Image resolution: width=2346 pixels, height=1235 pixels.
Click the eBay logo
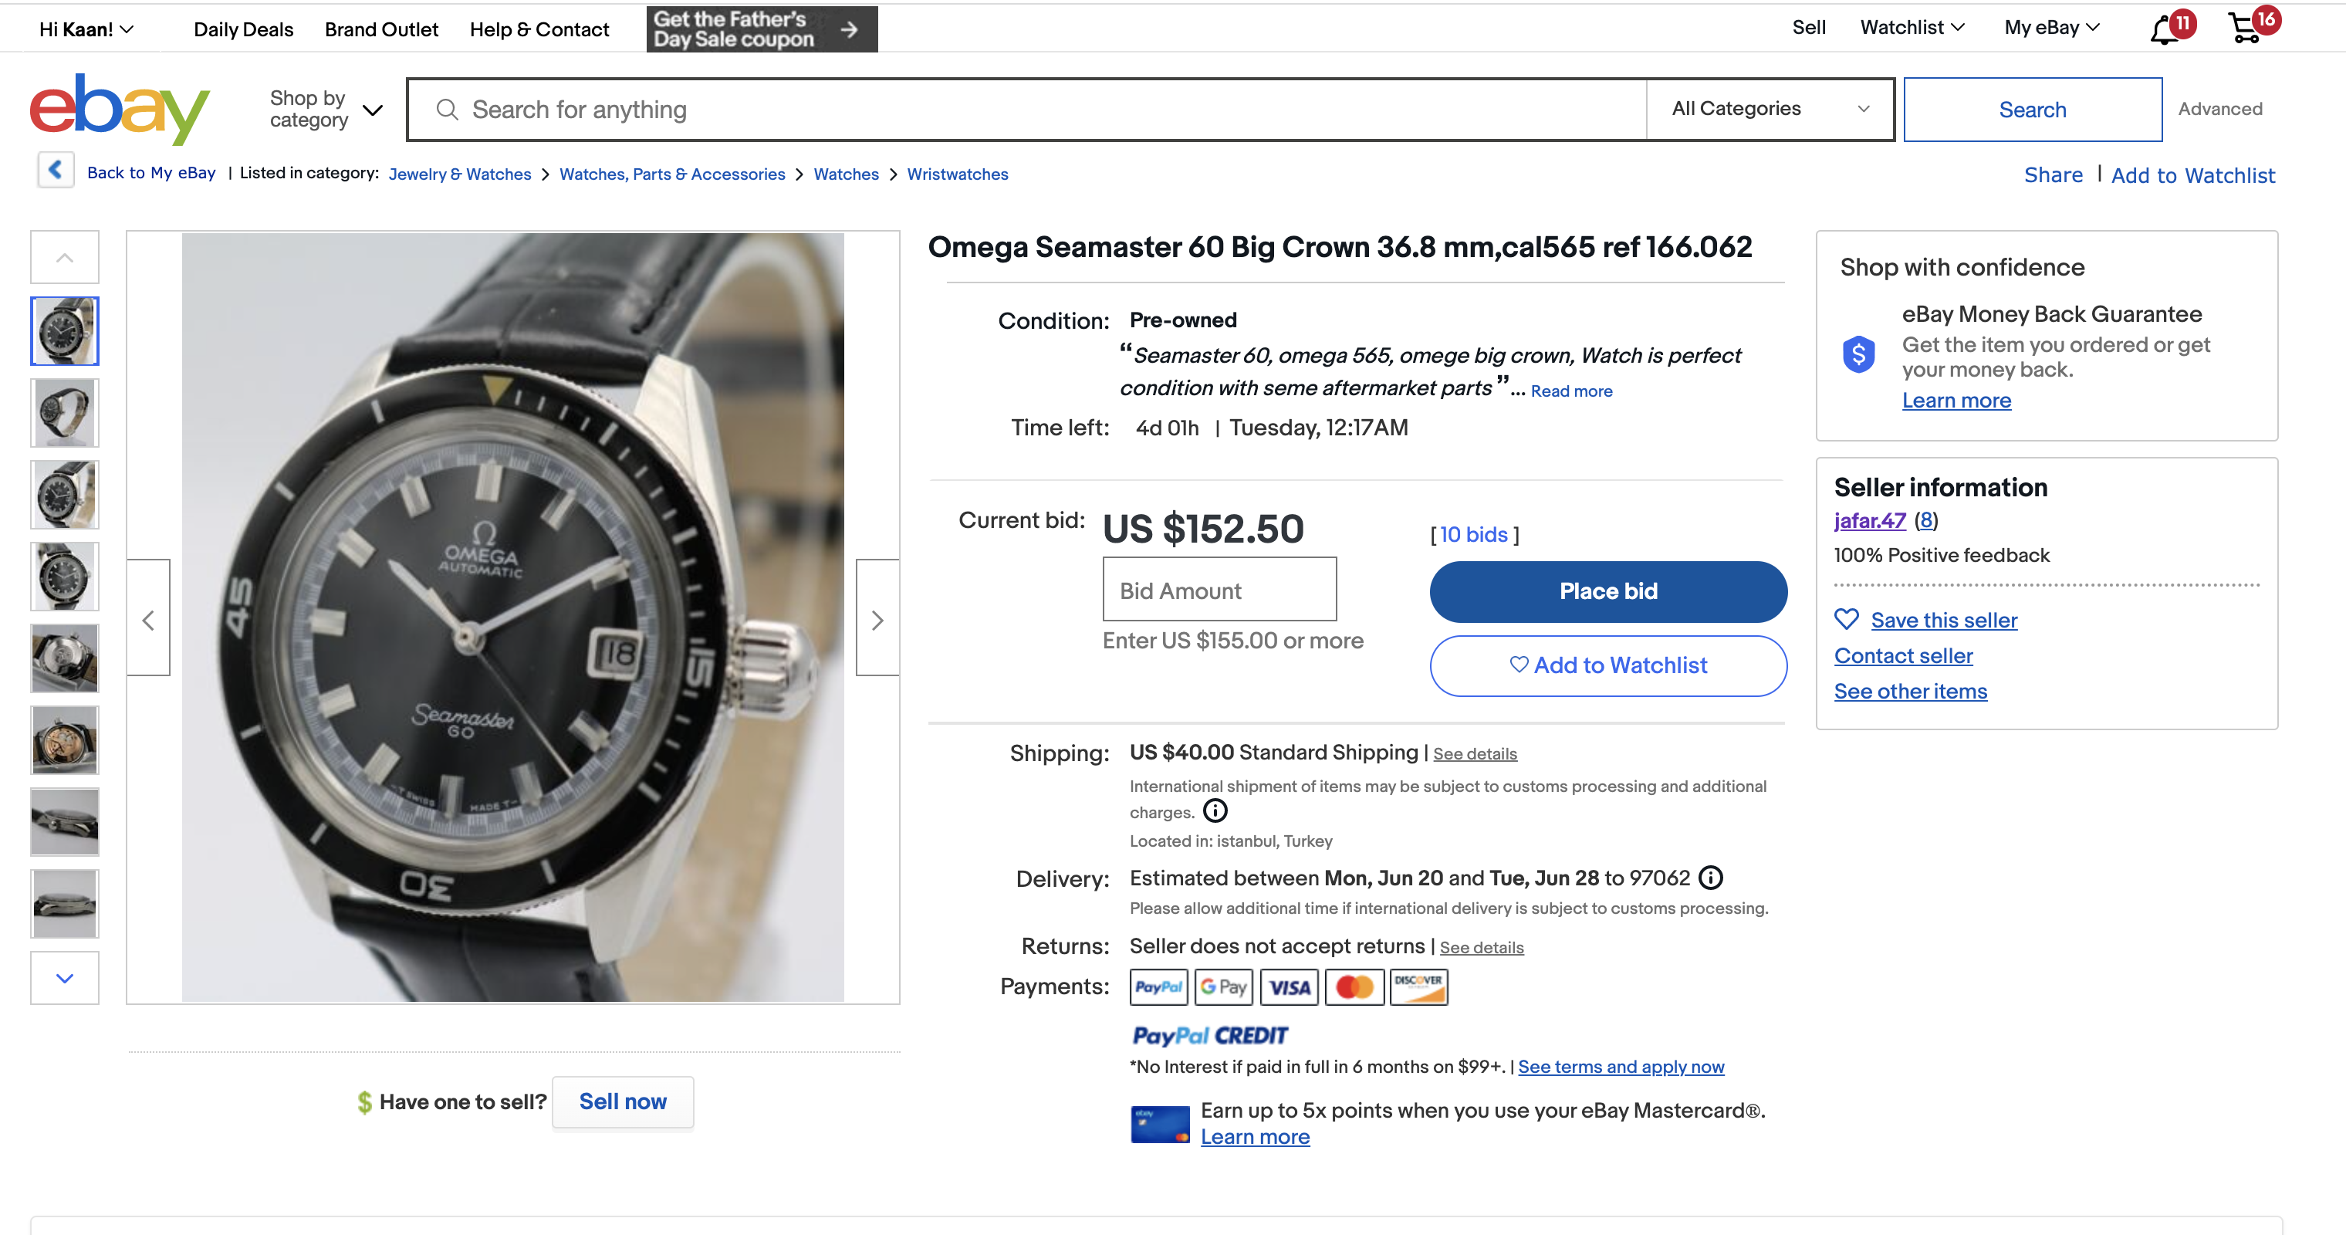pos(120,108)
